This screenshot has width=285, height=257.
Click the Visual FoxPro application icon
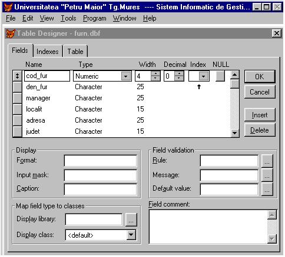tap(8, 7)
